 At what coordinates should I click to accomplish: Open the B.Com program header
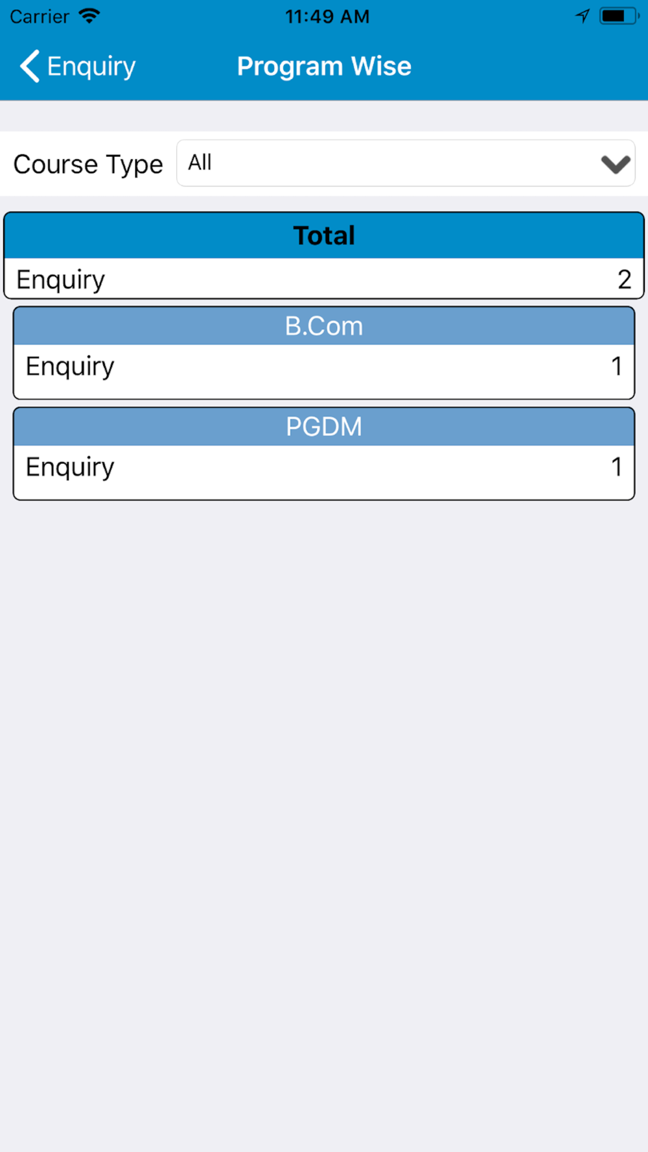pyautogui.click(x=324, y=326)
